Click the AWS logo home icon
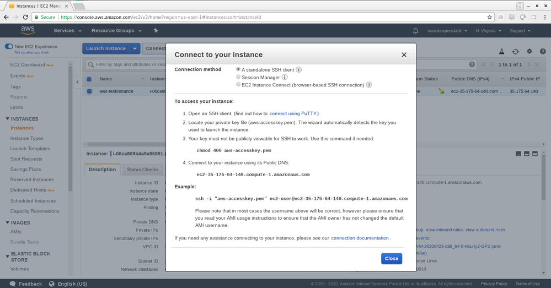The width and height of the screenshot is (551, 288). (x=28, y=30)
